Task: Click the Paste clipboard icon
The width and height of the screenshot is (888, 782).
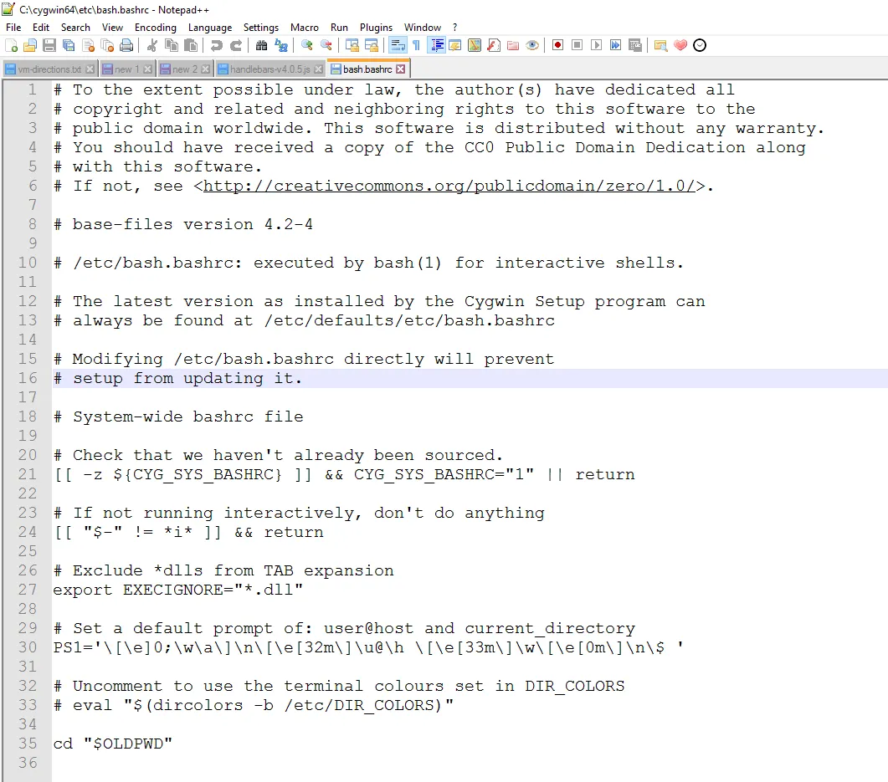Action: [191, 45]
